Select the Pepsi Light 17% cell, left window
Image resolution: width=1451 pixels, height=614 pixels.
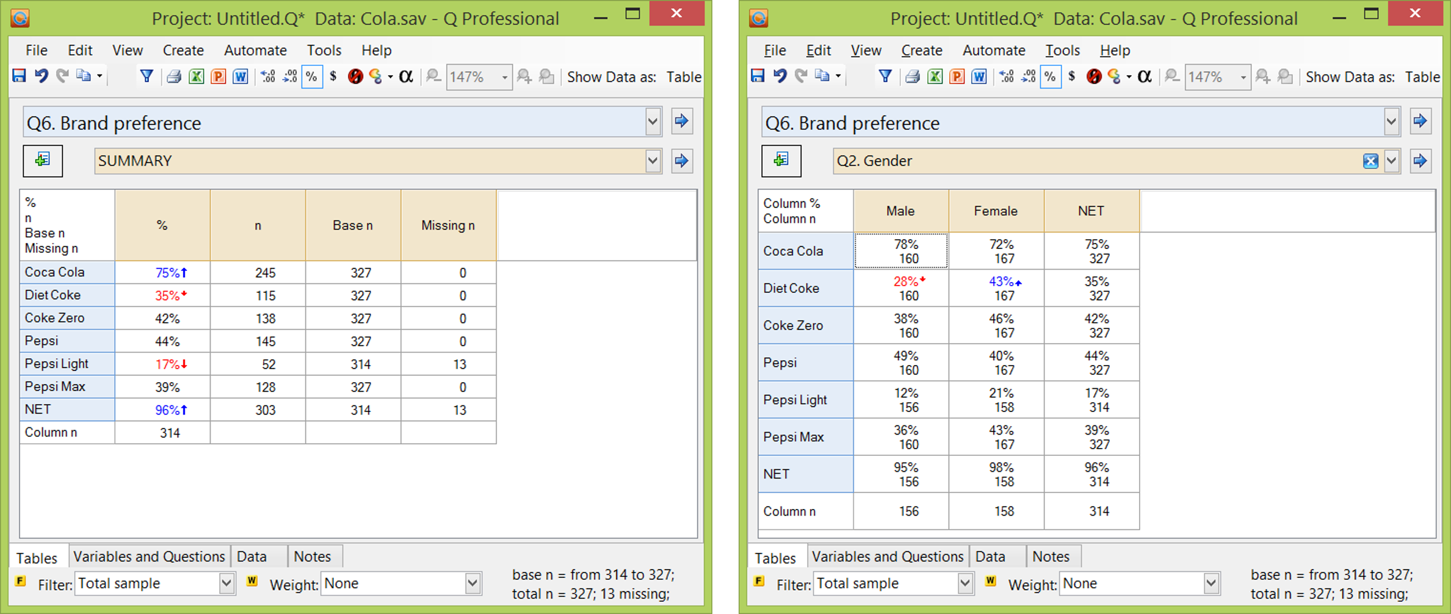pyautogui.click(x=162, y=364)
